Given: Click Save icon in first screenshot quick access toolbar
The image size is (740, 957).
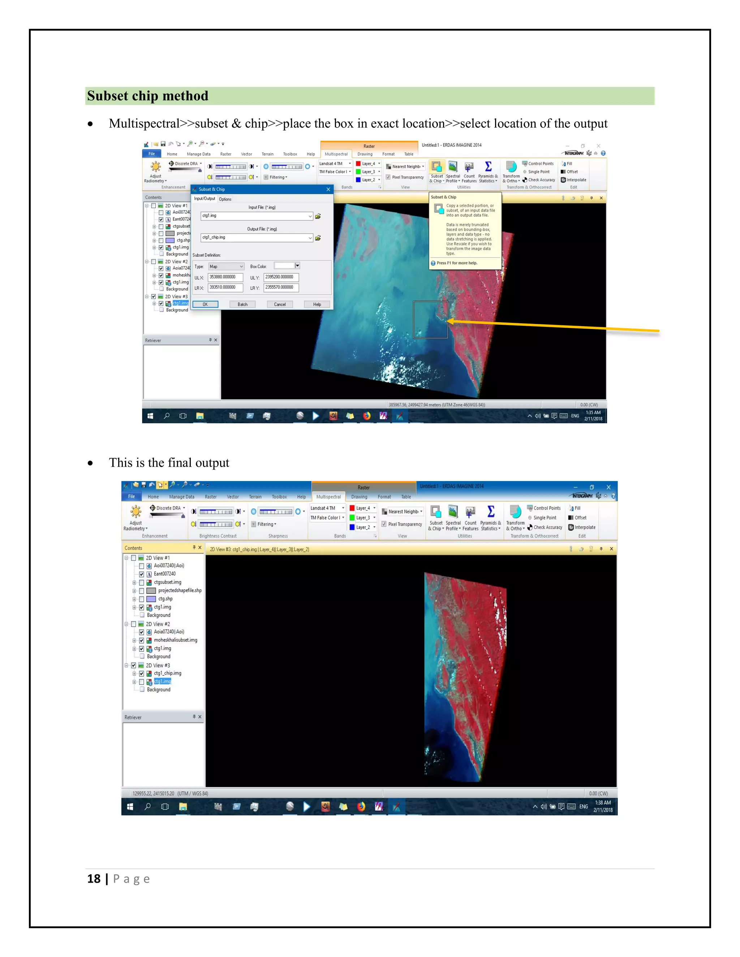Looking at the screenshot, I should click(163, 144).
